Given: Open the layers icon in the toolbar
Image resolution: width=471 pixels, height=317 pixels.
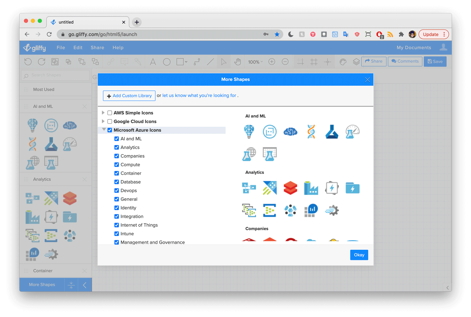Looking at the screenshot, I should click(356, 62).
